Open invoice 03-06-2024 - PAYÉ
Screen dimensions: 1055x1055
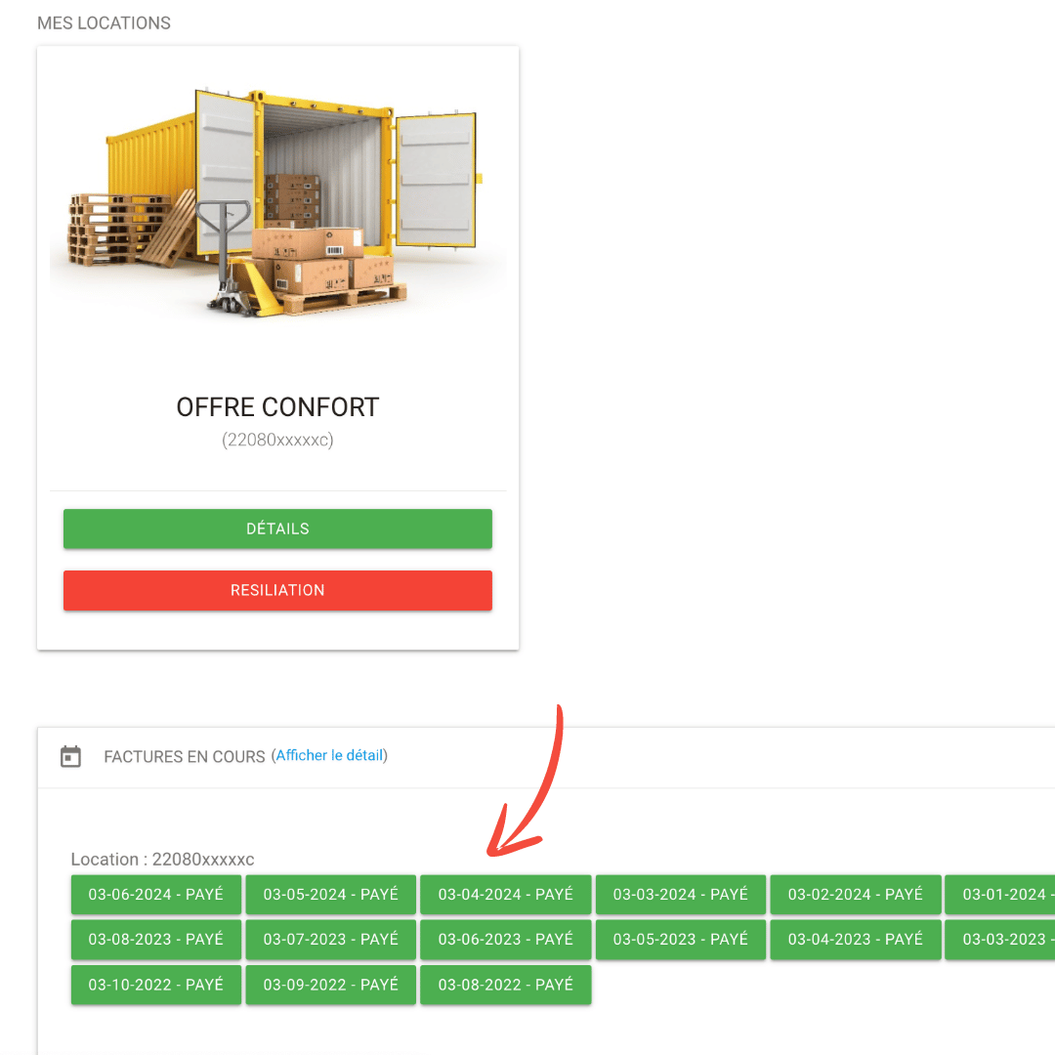click(x=156, y=894)
